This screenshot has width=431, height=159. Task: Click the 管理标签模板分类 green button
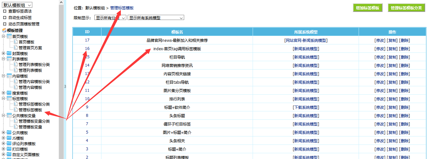click(406, 8)
